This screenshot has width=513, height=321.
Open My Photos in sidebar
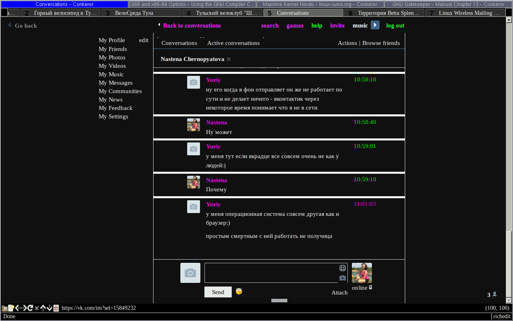pyautogui.click(x=112, y=57)
